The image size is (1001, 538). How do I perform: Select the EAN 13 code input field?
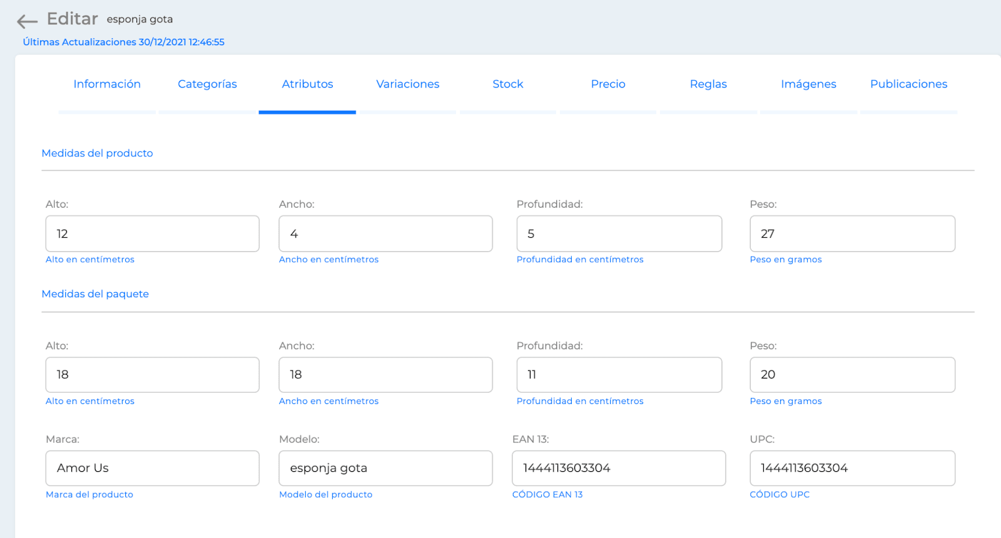(619, 468)
